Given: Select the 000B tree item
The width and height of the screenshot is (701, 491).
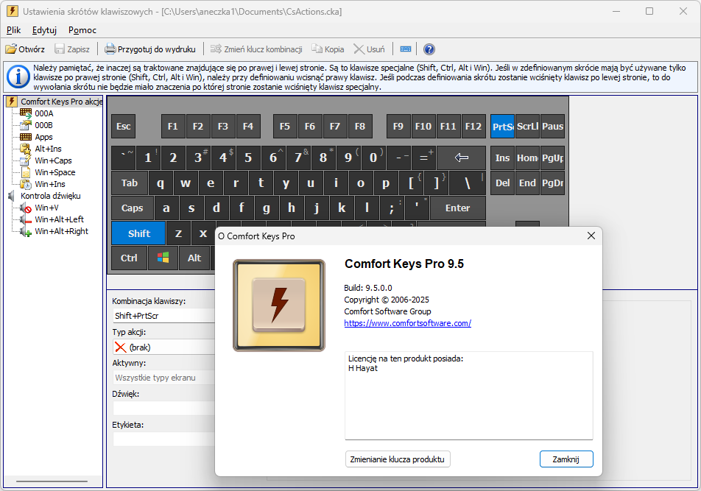Looking at the screenshot, I should click(44, 125).
